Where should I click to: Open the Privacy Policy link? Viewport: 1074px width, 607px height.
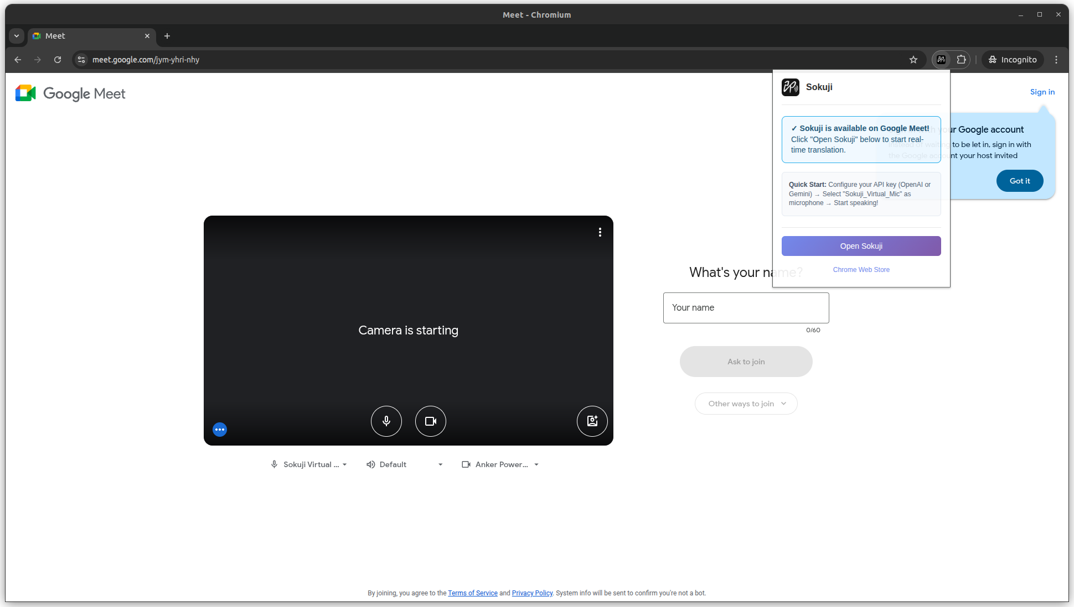(532, 593)
